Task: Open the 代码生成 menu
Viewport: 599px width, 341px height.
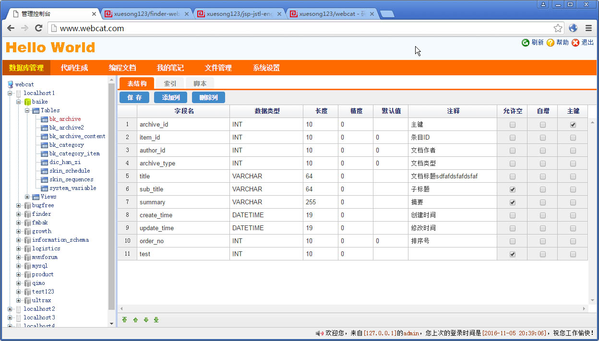Action: pyautogui.click(x=74, y=68)
